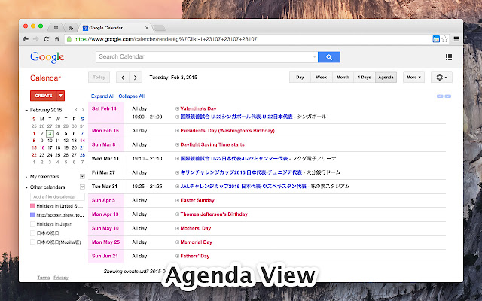Click Expand All link
Image resolution: width=482 pixels, height=301 pixels.
coord(102,96)
